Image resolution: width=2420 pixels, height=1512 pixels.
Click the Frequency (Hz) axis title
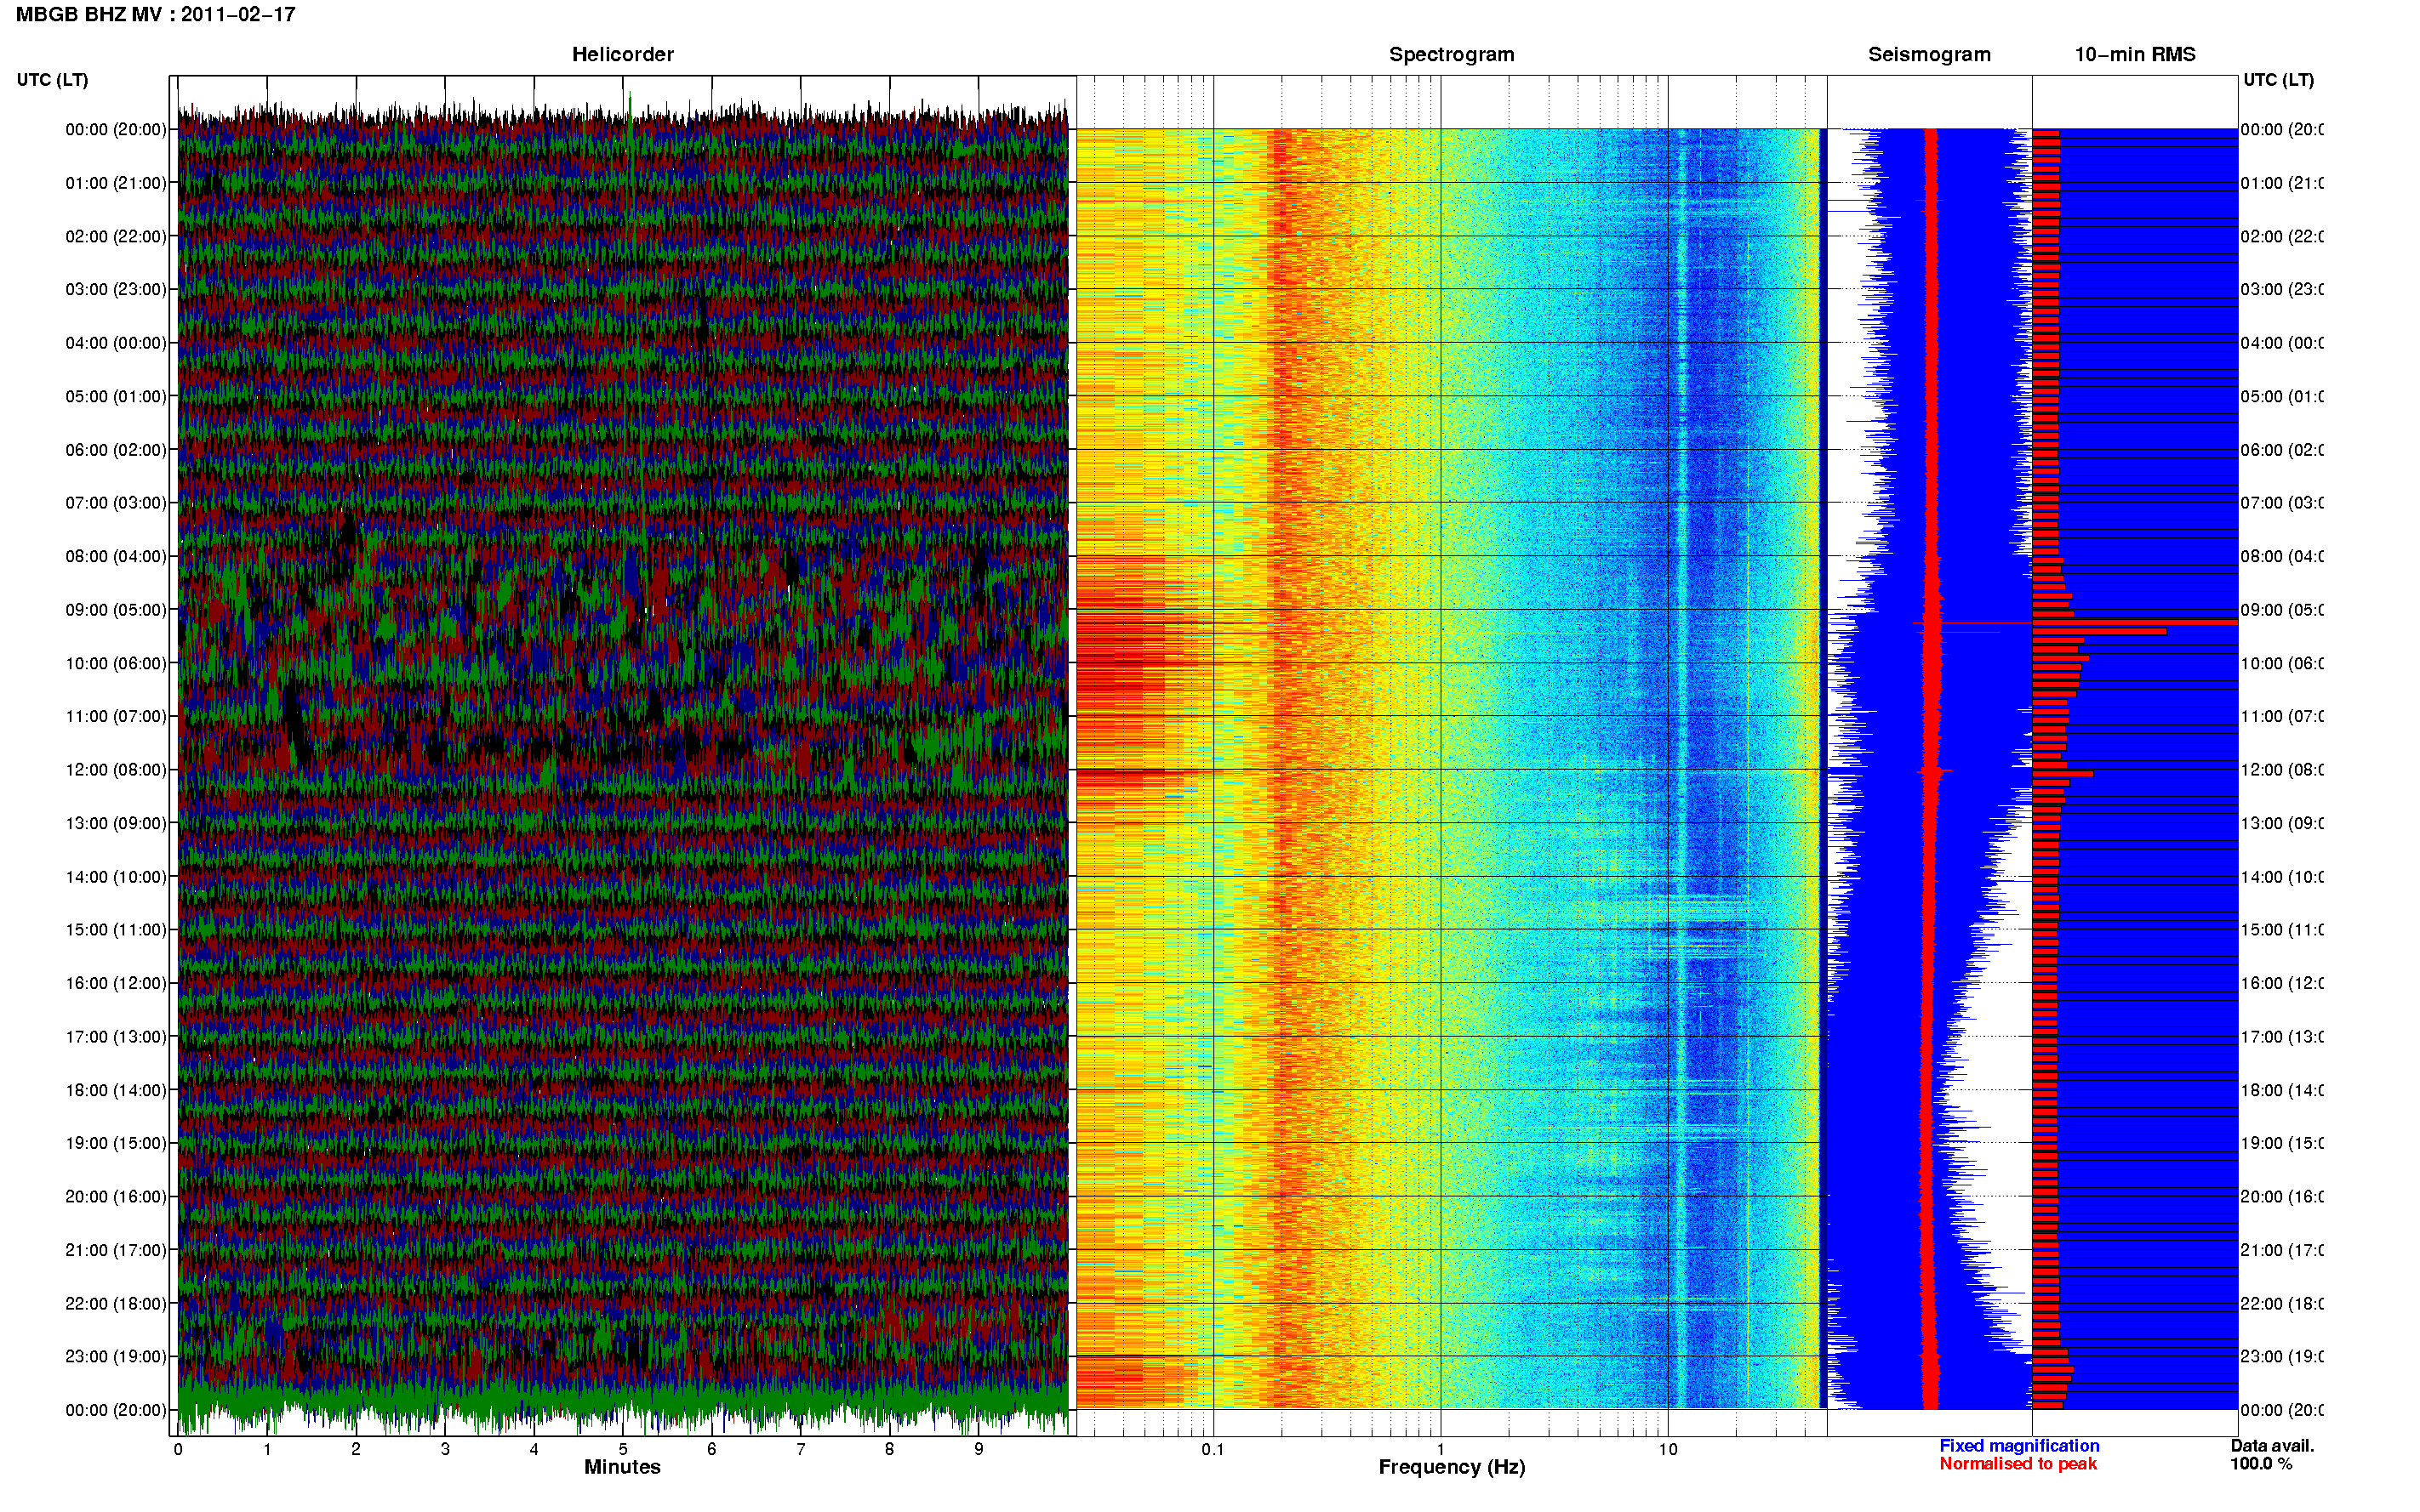[x=1452, y=1467]
